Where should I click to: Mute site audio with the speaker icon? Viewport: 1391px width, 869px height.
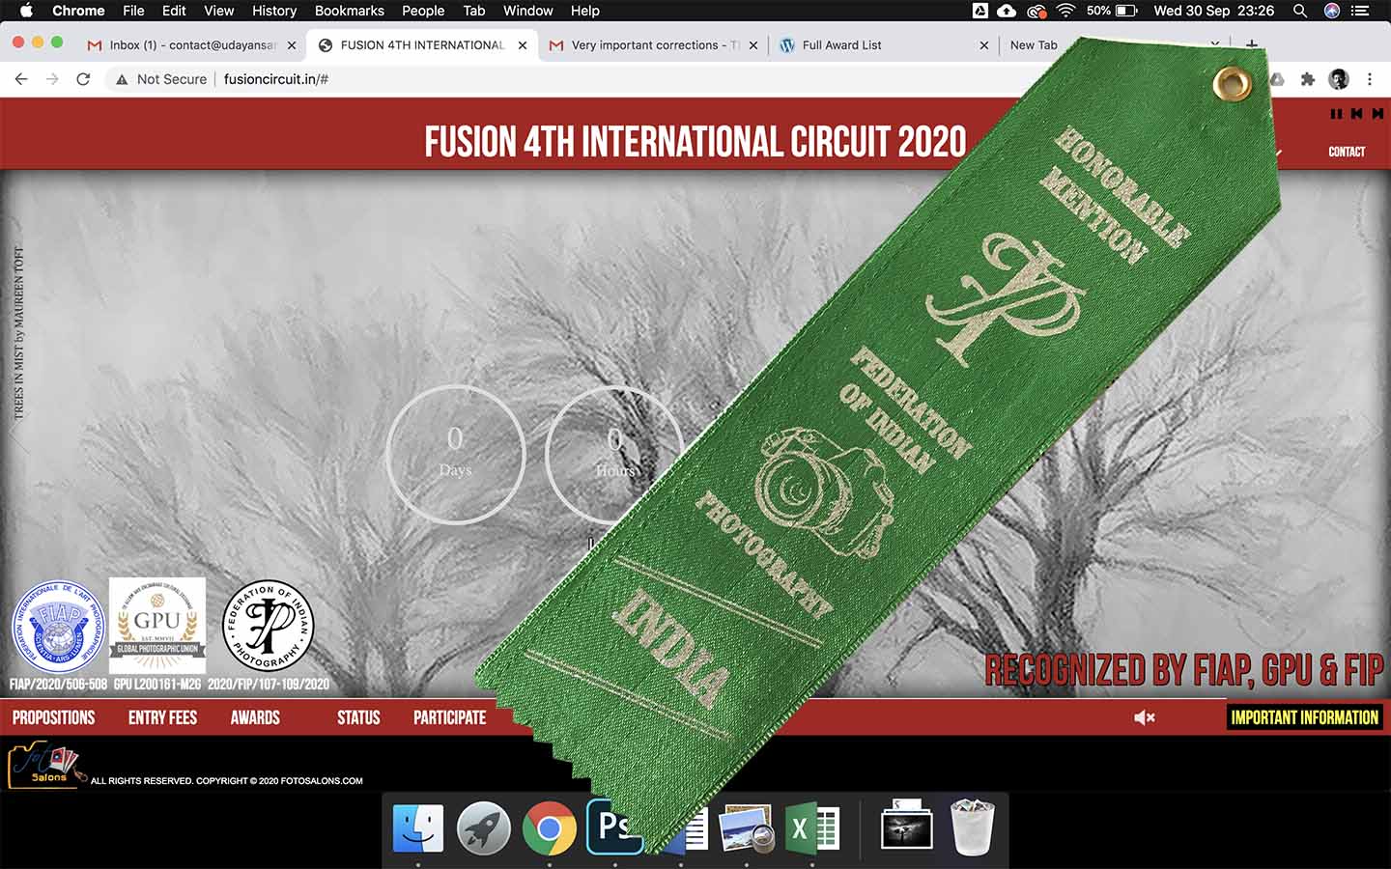click(1143, 716)
